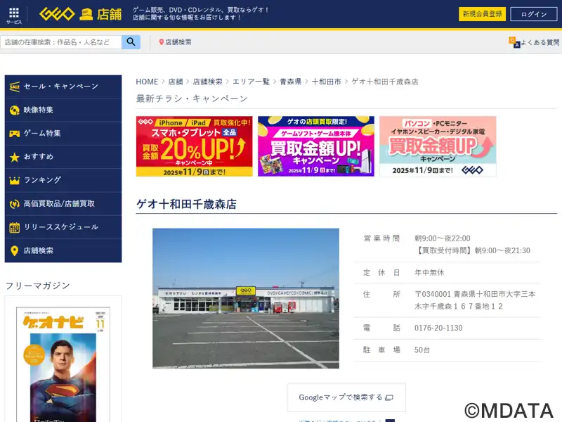Go to 青森県 breadcrumb link
Image resolution: width=562 pixels, height=422 pixels.
tap(290, 82)
